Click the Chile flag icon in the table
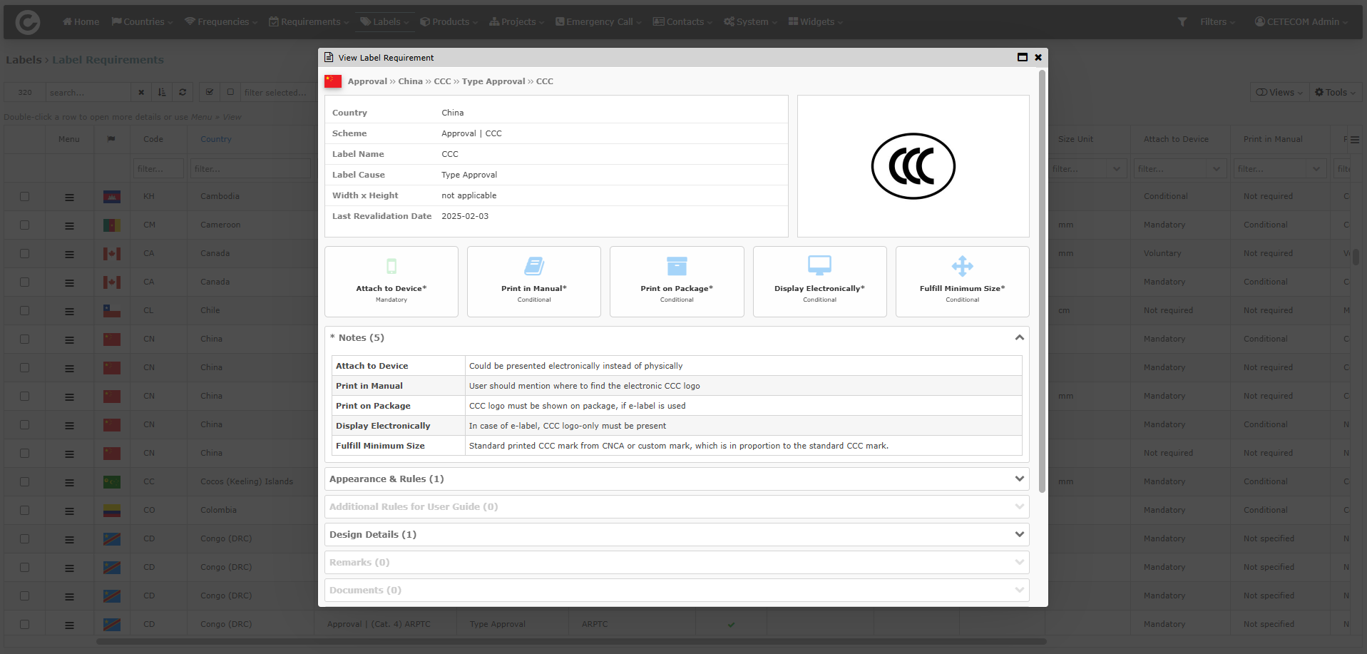 pos(112,311)
